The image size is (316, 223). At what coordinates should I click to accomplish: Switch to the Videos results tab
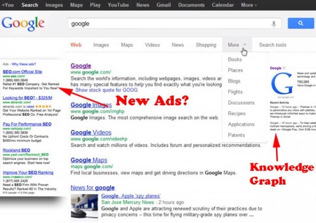[152, 45]
